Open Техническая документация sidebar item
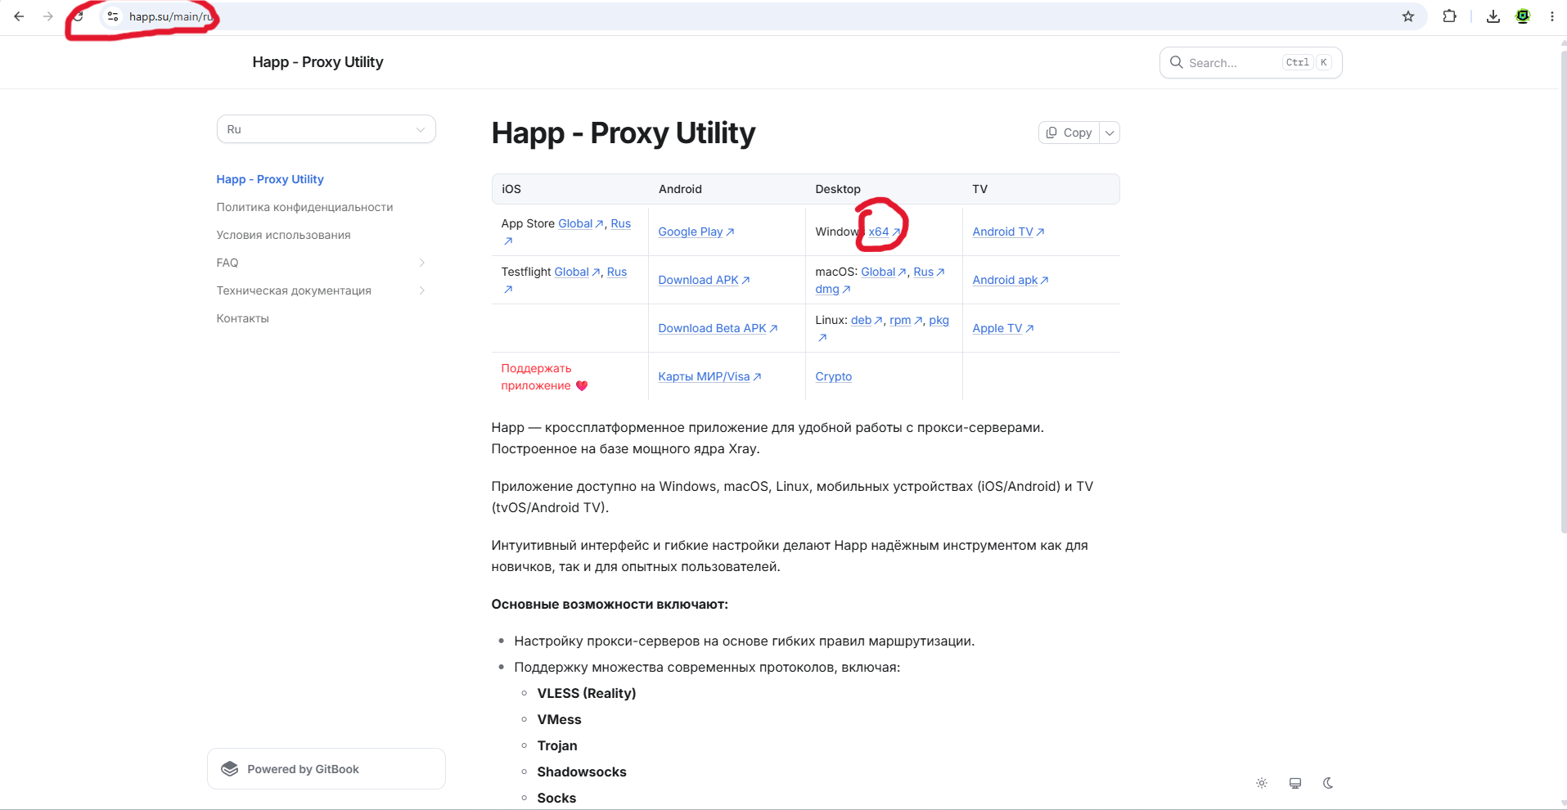The width and height of the screenshot is (1567, 810). [294, 290]
